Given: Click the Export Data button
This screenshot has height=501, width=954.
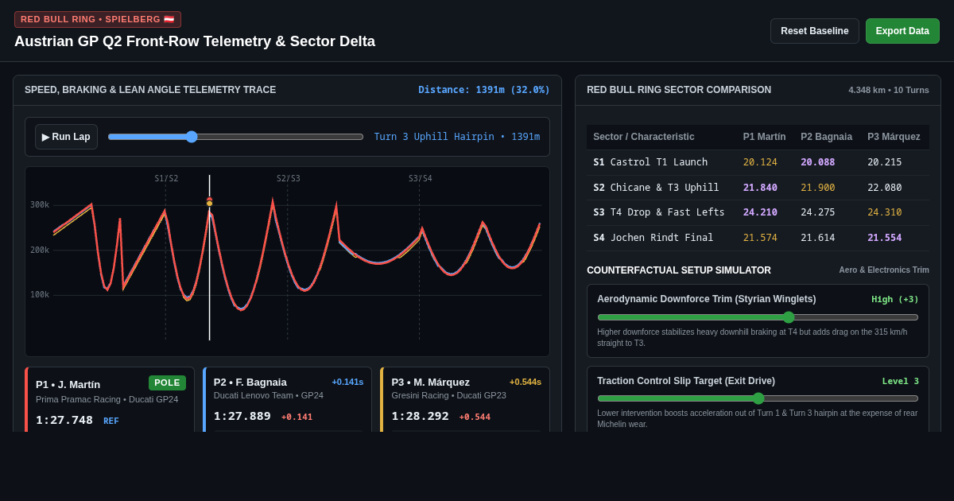Looking at the screenshot, I should pos(902,31).
